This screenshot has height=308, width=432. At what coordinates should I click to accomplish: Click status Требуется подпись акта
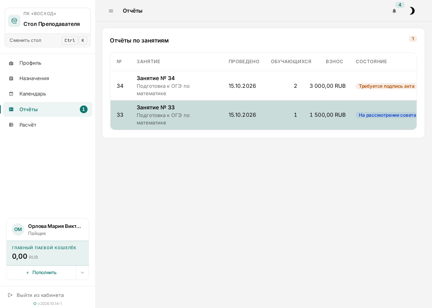[386, 86]
